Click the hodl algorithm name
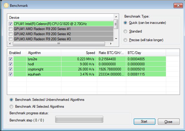The height and width of the screenshot is (131, 185). (x=31, y=64)
